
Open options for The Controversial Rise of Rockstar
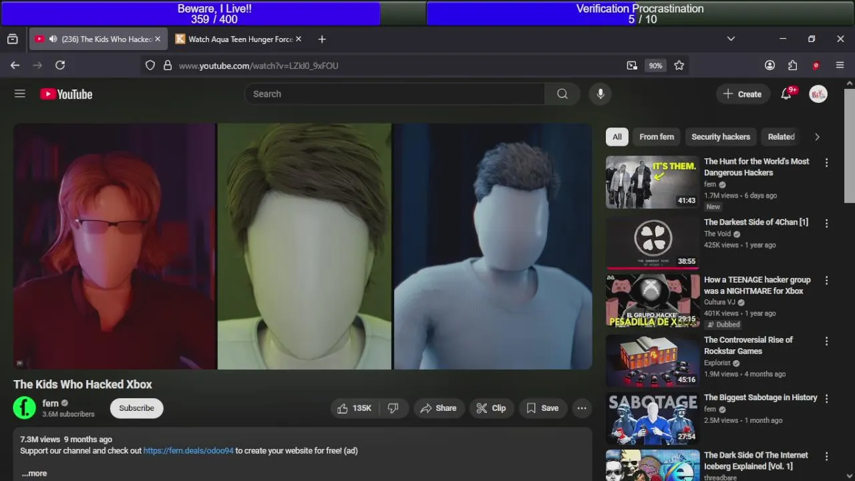(x=826, y=341)
